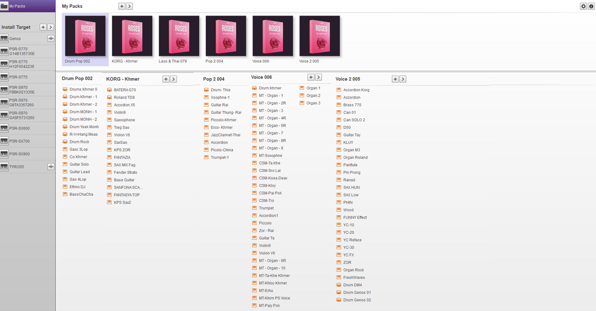The height and width of the screenshot is (311, 596).
Task: Click the waveform icon beside TYROS5
Action: tap(50, 167)
